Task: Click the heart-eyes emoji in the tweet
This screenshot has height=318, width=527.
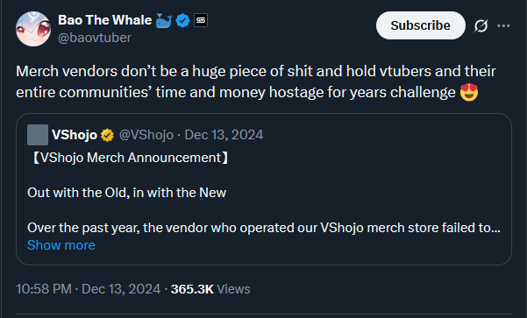Action: coord(469,92)
